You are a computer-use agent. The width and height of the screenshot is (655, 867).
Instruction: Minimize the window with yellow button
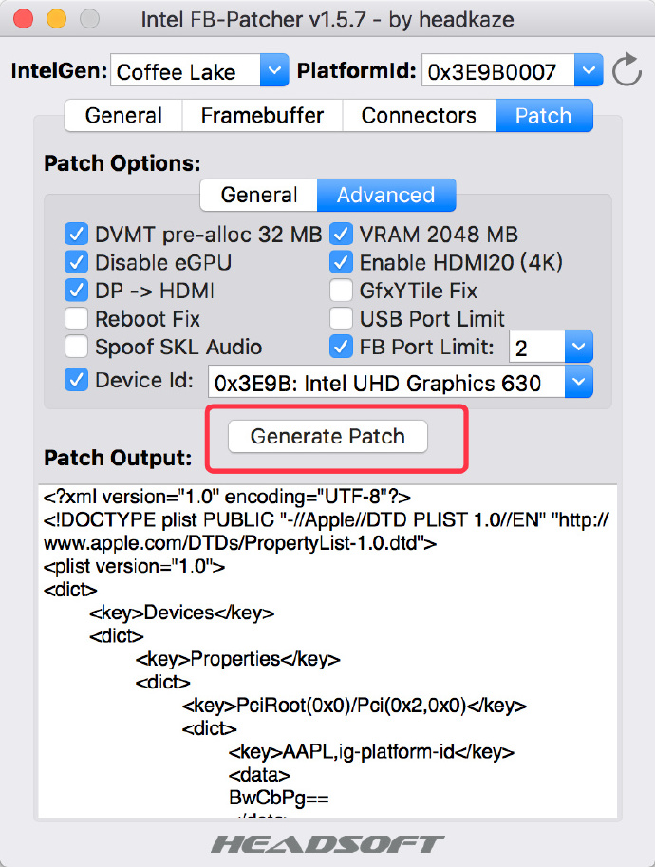point(56,19)
